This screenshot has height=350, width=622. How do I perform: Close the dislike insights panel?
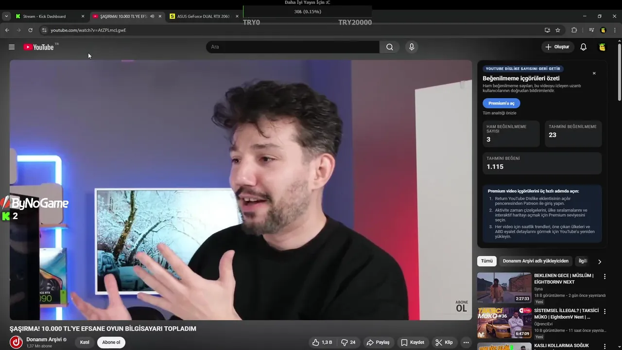594,73
